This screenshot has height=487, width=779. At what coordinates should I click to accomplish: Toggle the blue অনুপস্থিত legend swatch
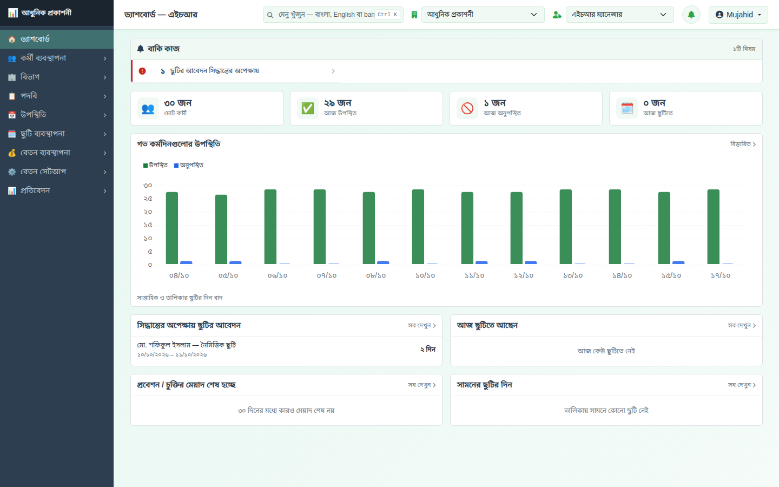point(176,166)
